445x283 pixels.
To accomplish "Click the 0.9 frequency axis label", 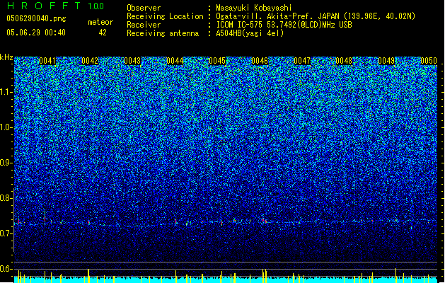I will pos(6,163).
